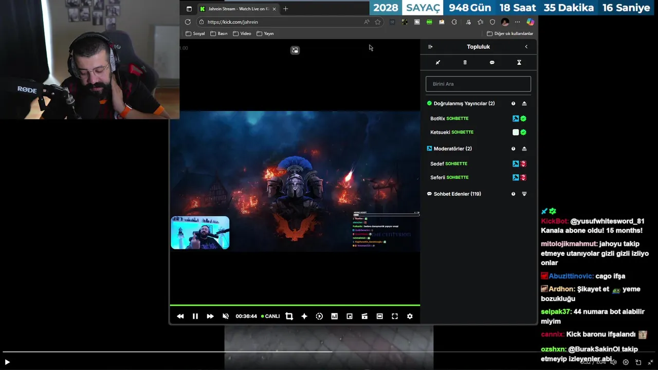Click the embedded streamer webcam thumbnail
The image size is (658, 370).
point(200,233)
